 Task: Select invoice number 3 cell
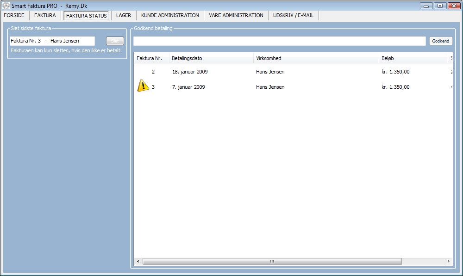tap(153, 87)
